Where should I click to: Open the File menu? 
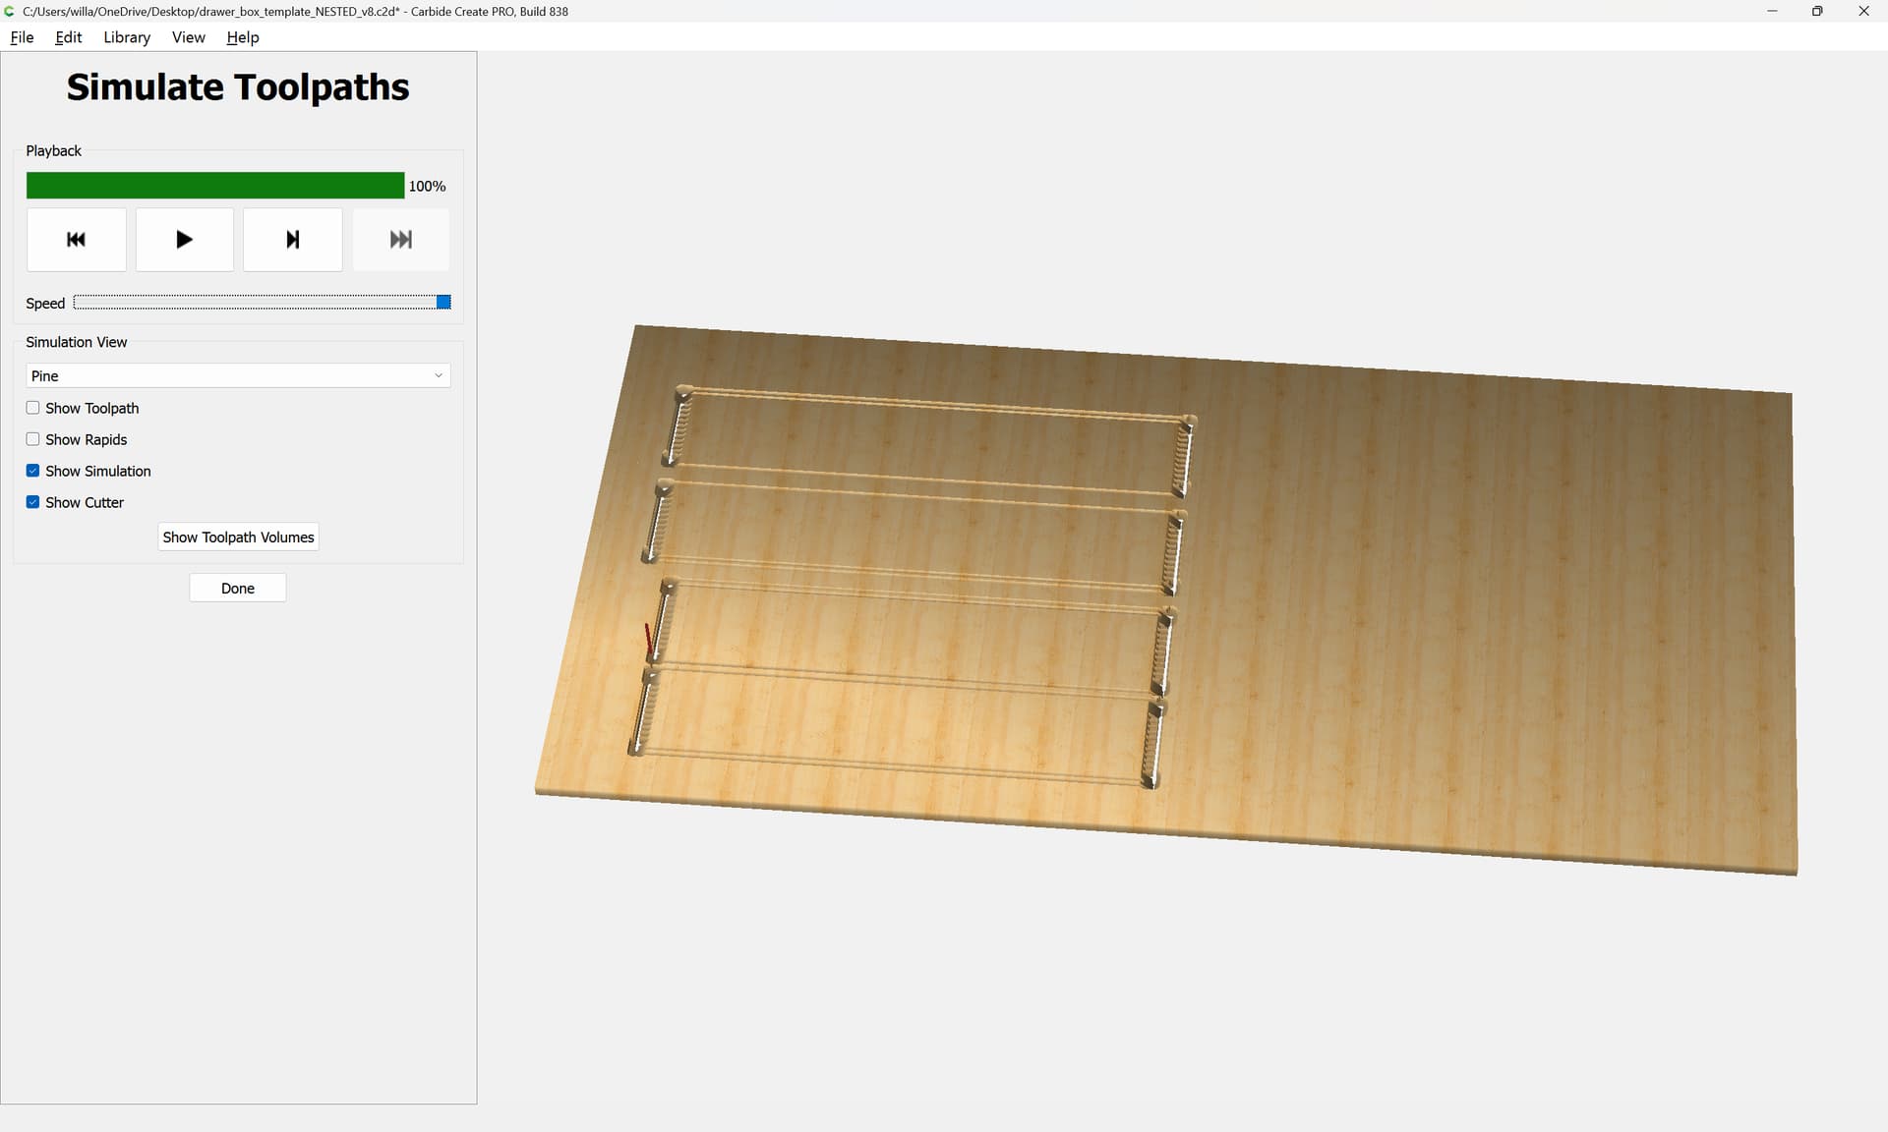coord(22,37)
